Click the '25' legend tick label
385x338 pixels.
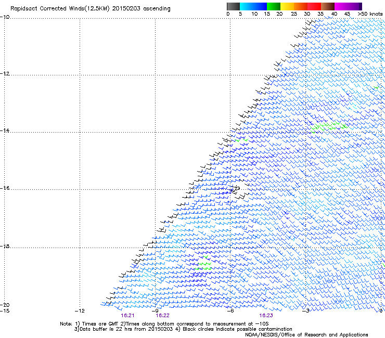tap(294, 14)
